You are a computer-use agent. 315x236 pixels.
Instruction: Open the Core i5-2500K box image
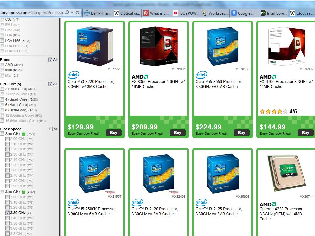pyautogui.click(x=94, y=174)
